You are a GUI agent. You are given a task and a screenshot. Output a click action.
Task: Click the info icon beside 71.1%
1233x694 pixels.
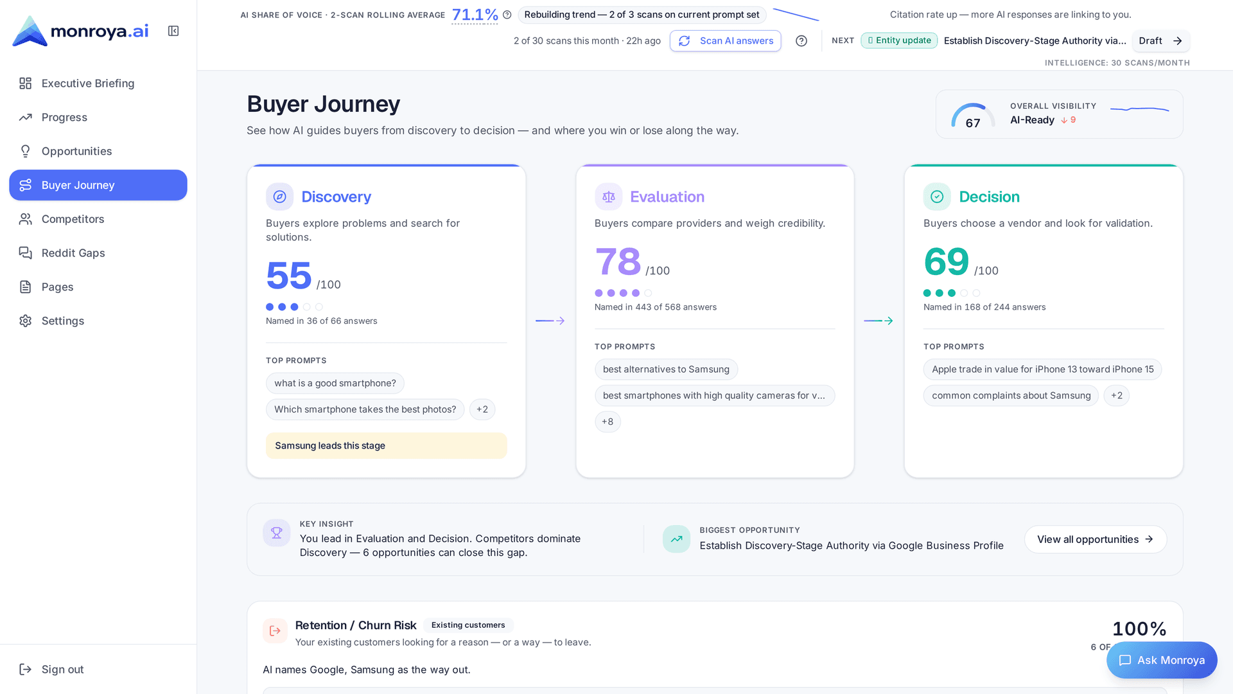click(507, 15)
